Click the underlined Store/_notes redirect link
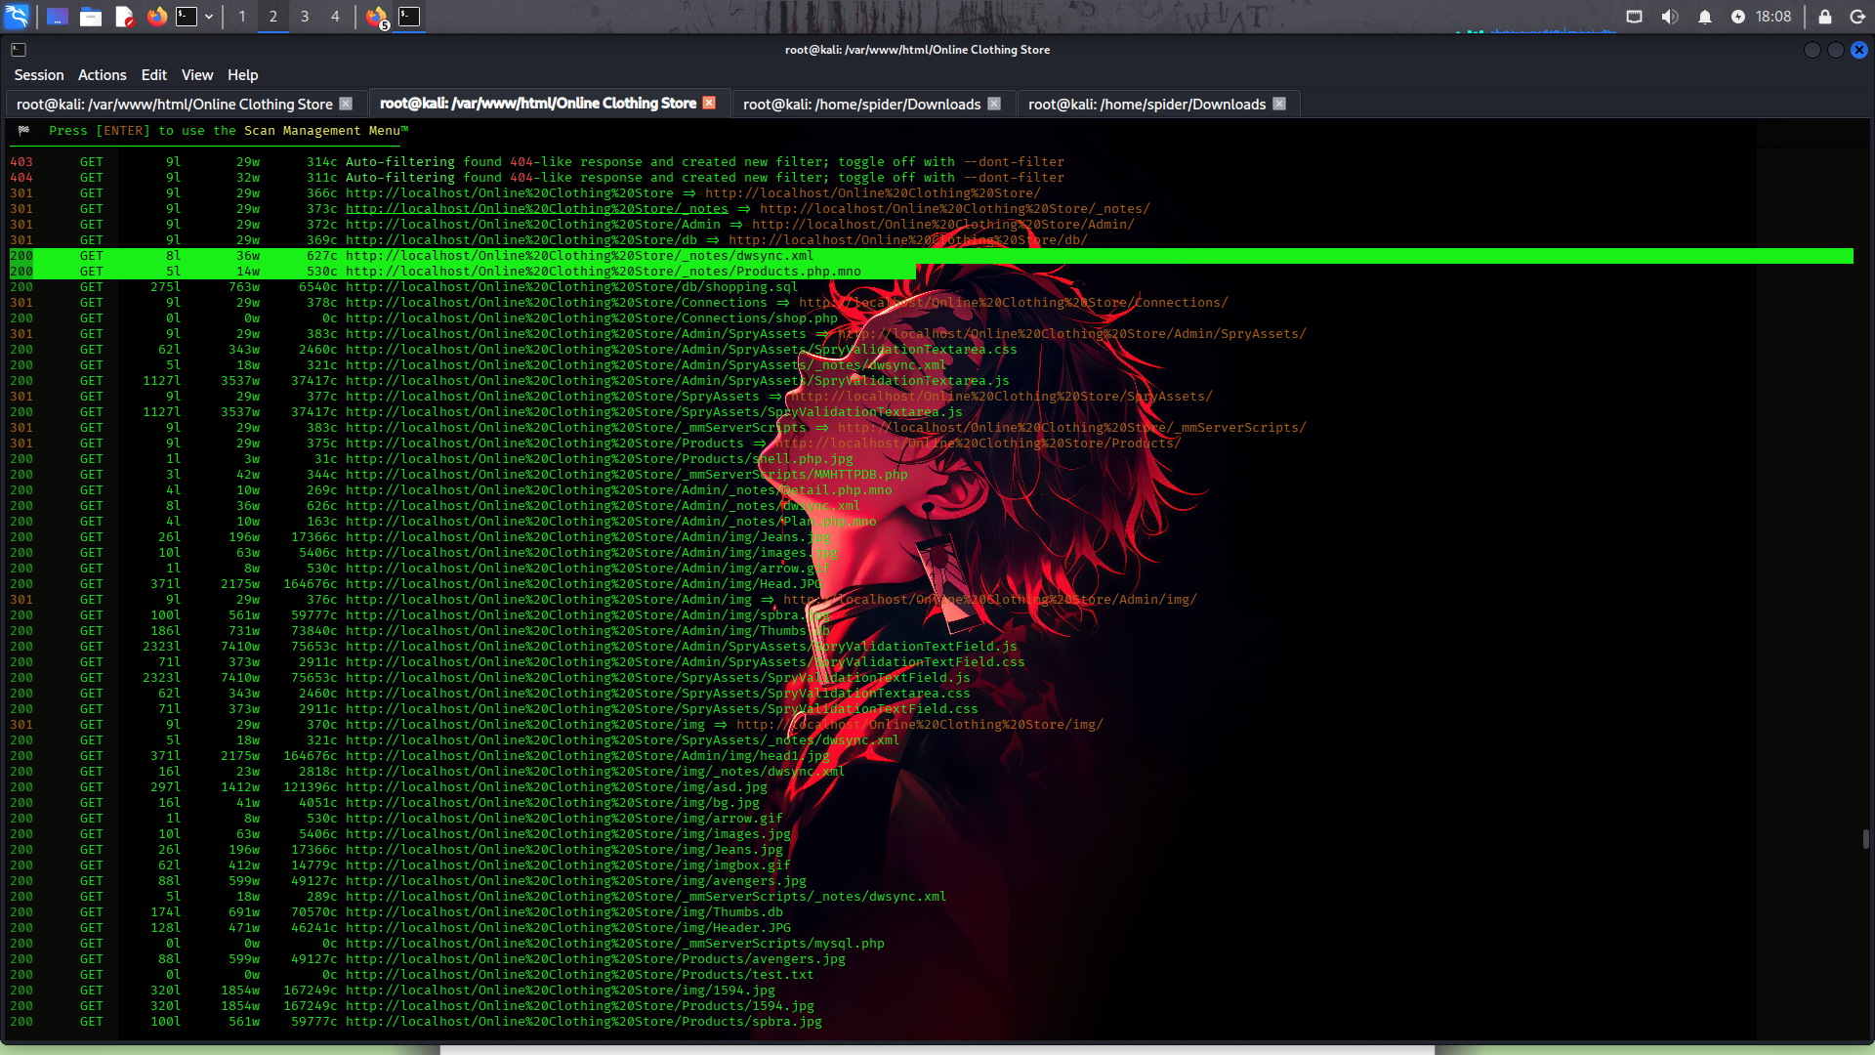This screenshot has width=1875, height=1055. click(x=536, y=209)
